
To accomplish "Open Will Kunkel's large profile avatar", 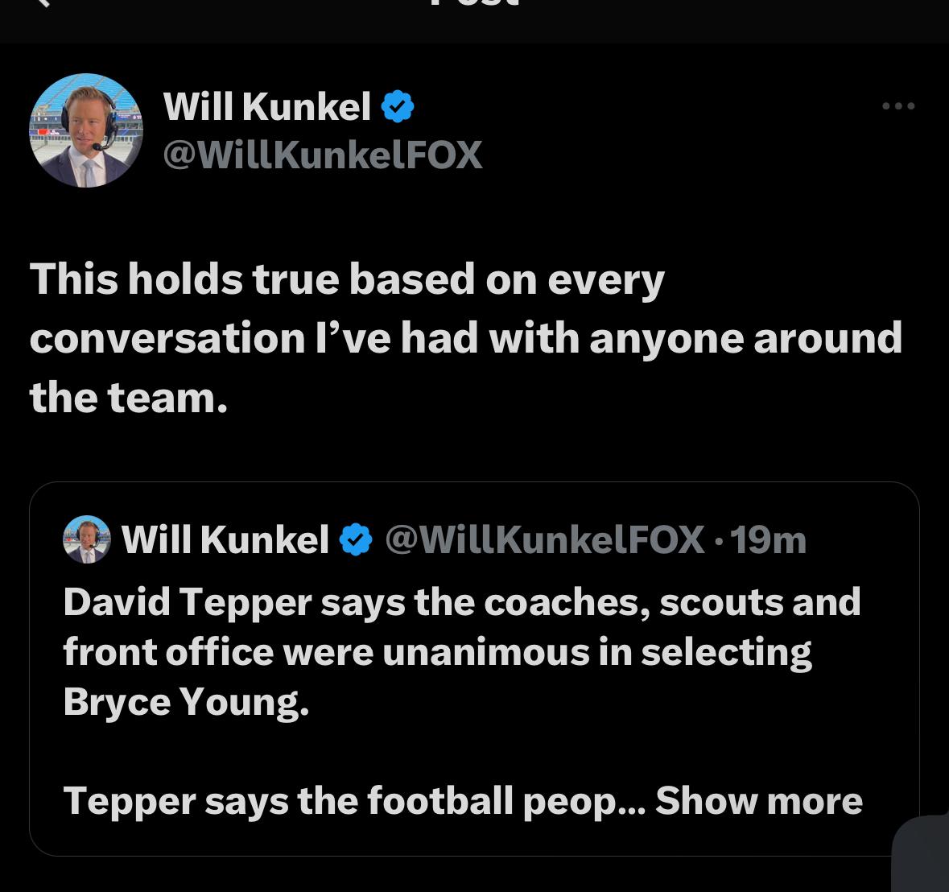I will 86,130.
